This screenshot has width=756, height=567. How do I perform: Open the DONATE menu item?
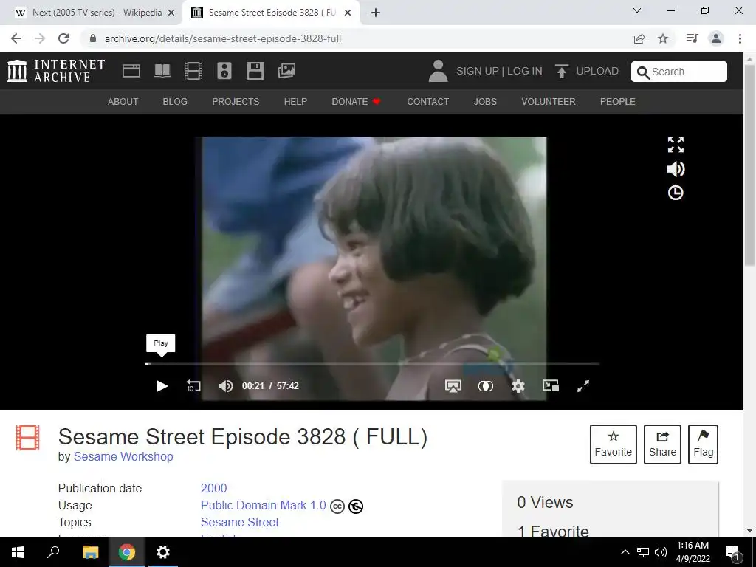(x=356, y=102)
